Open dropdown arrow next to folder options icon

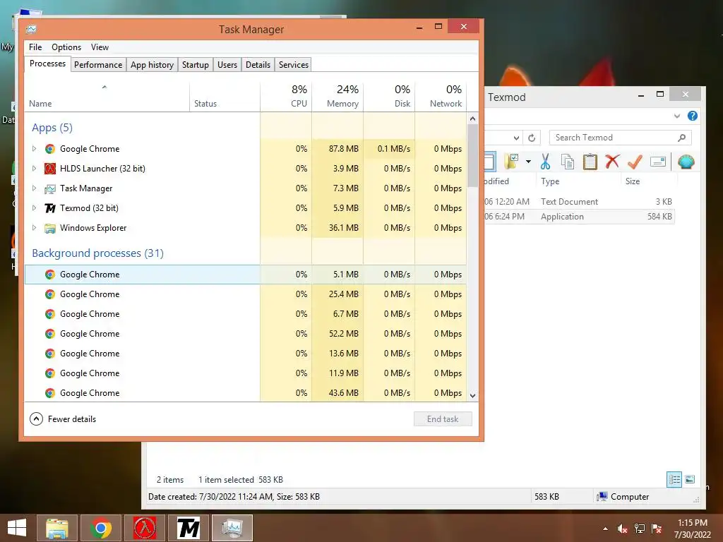[528, 162]
